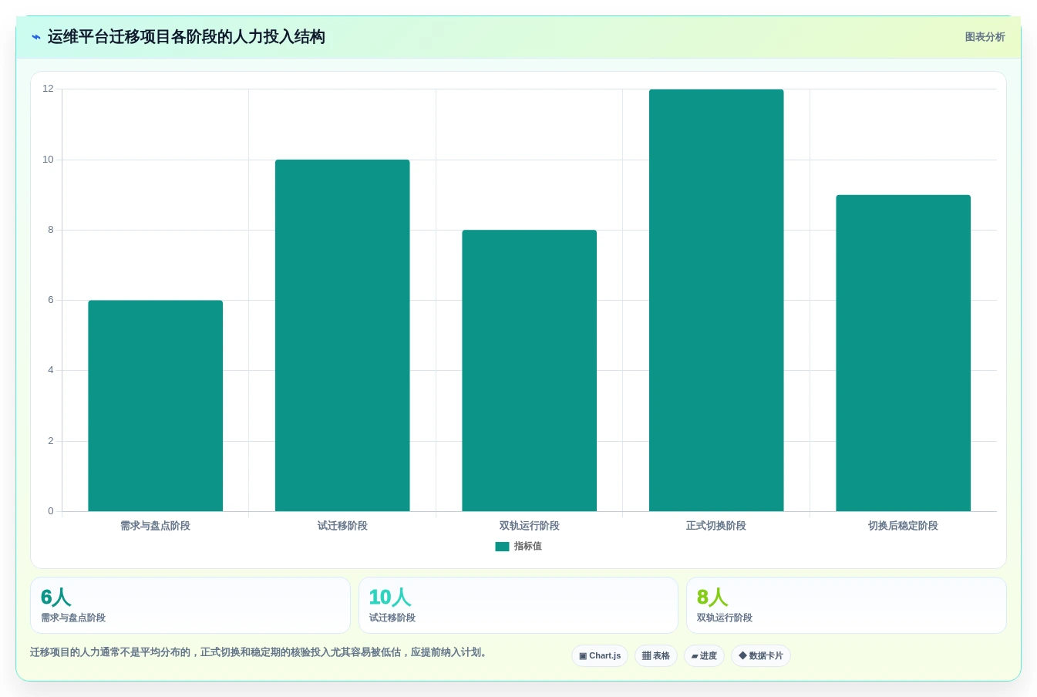Click the 切换后稳定阶段 x-axis label
This screenshot has height=697, width=1037.
click(903, 526)
